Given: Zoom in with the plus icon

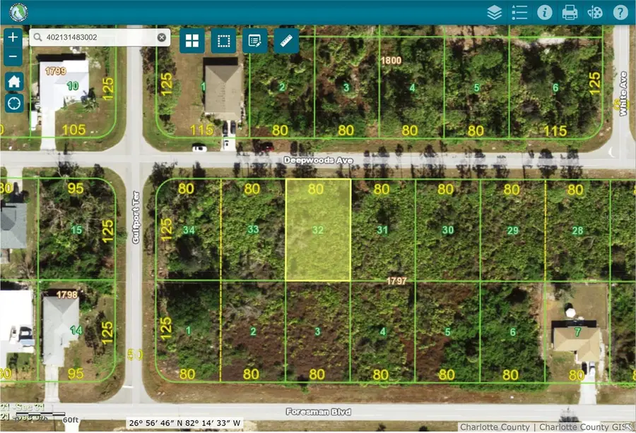Looking at the screenshot, I should [x=12, y=36].
